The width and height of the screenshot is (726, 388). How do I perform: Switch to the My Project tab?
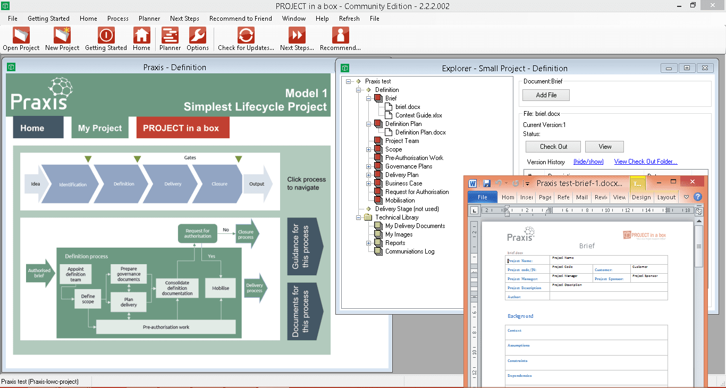coord(100,128)
